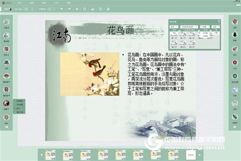
Task: Open the red folding fan tool
Action: coord(6,76)
